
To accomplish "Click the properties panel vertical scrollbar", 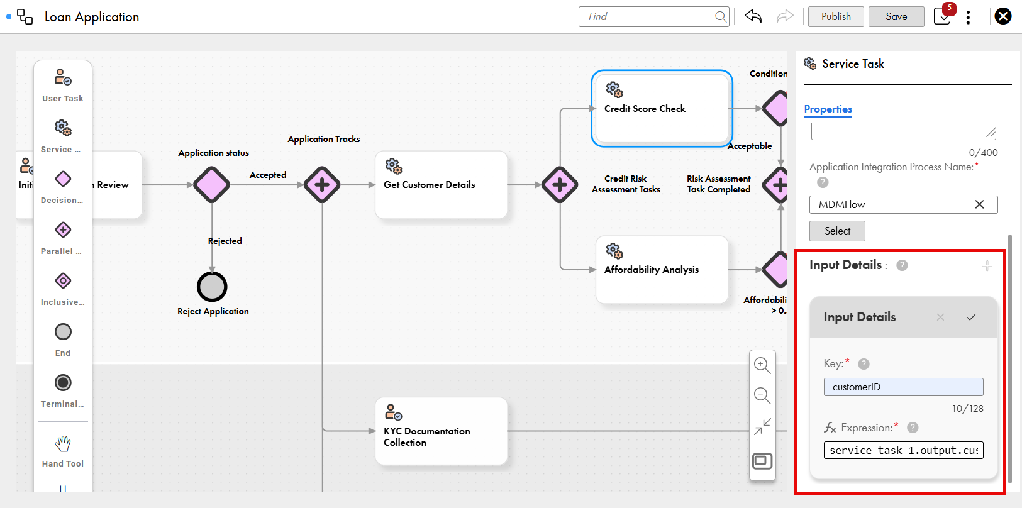I will (1010, 358).
